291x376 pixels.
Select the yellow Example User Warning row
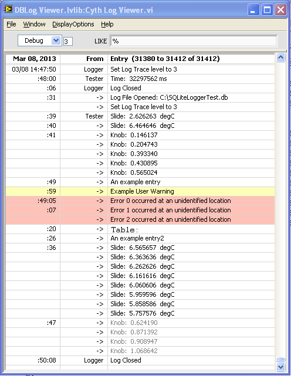coord(140,191)
